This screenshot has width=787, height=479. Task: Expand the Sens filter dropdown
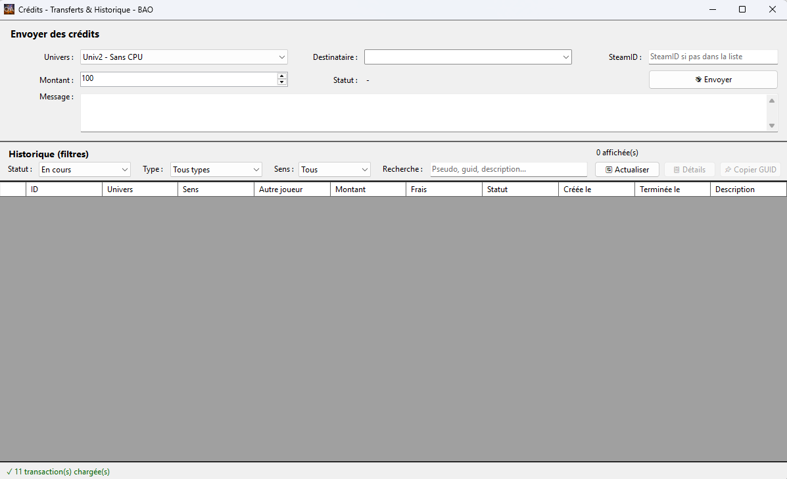click(334, 170)
